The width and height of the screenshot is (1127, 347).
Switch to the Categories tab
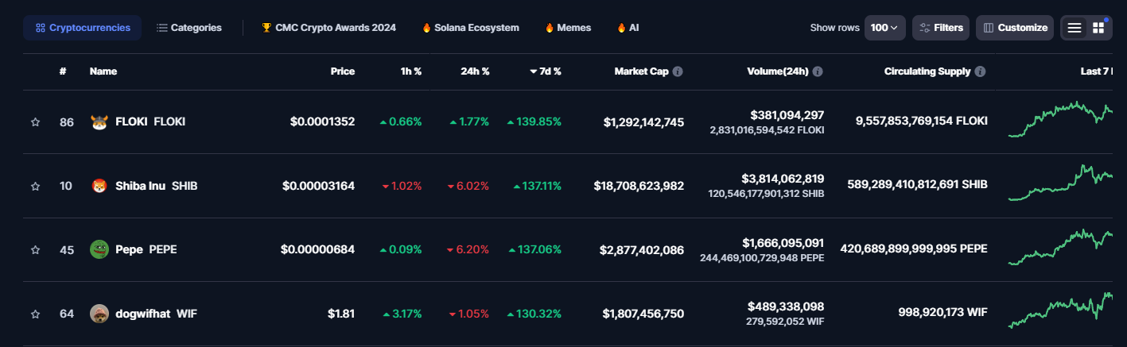click(189, 28)
